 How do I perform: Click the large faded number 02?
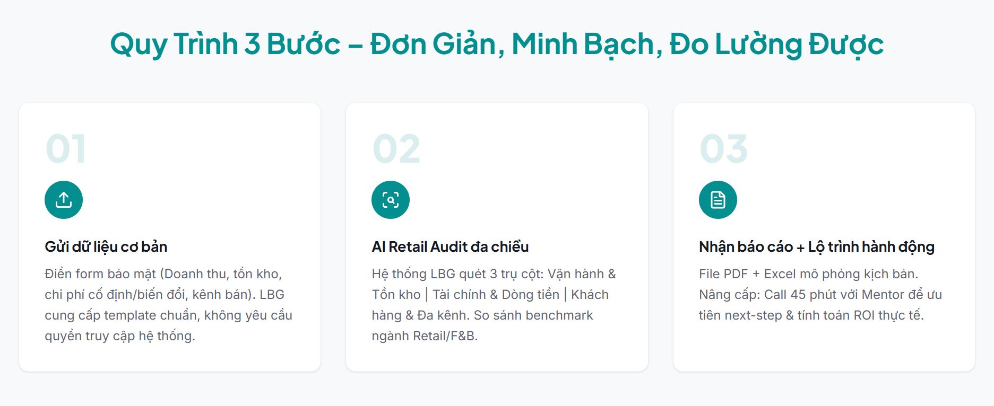tap(396, 149)
